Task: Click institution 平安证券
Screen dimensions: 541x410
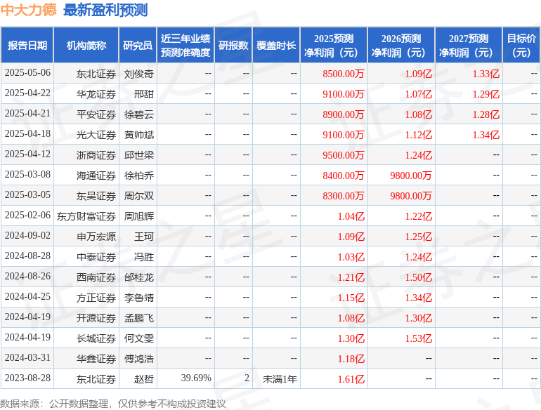Action: point(96,114)
